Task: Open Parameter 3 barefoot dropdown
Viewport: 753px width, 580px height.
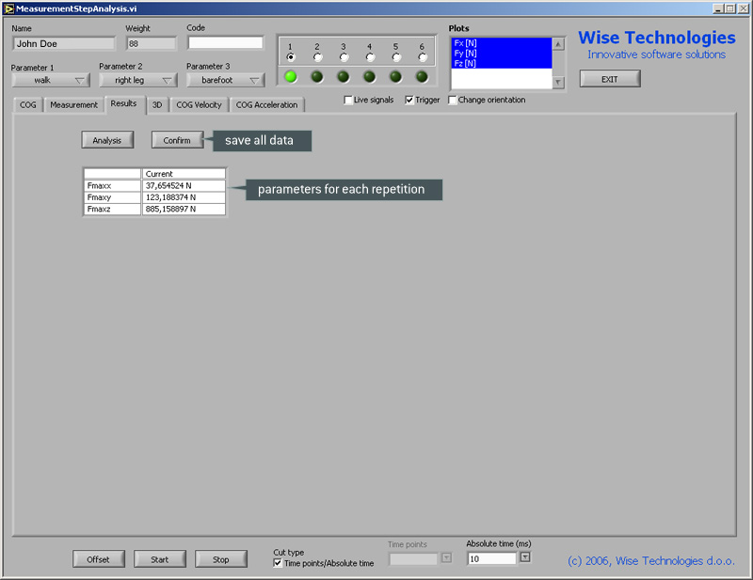Action: point(226,80)
